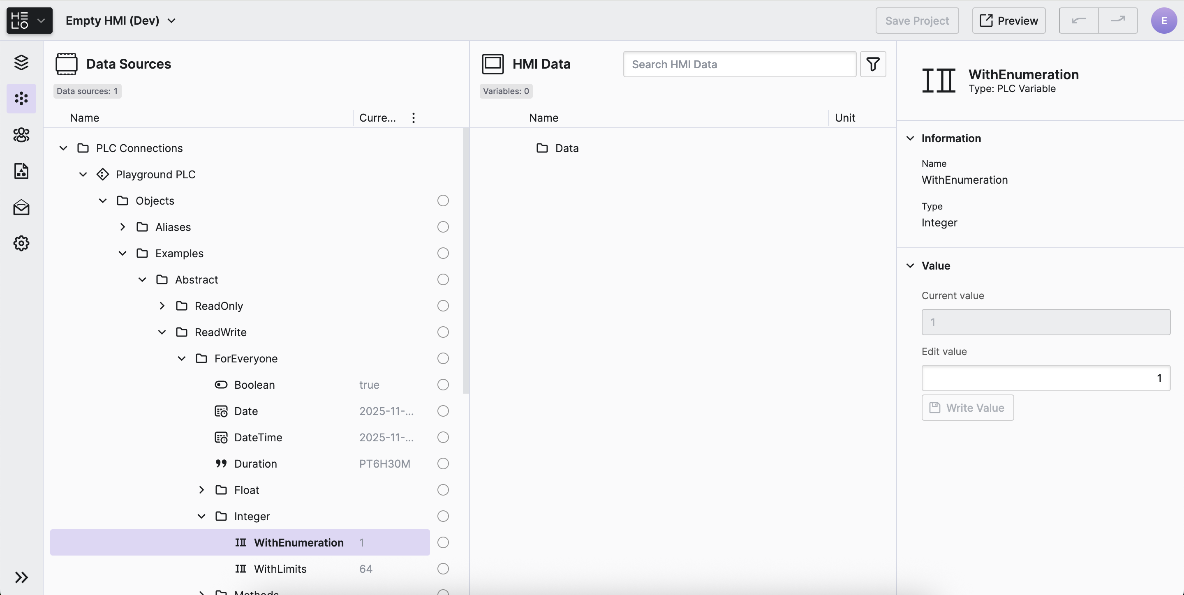Open the settings gear in the sidebar
Screen dimensions: 1184x595
tap(21, 243)
